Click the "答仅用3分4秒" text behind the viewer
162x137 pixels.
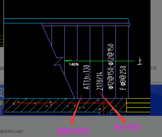pyautogui.click(x=12, y=132)
